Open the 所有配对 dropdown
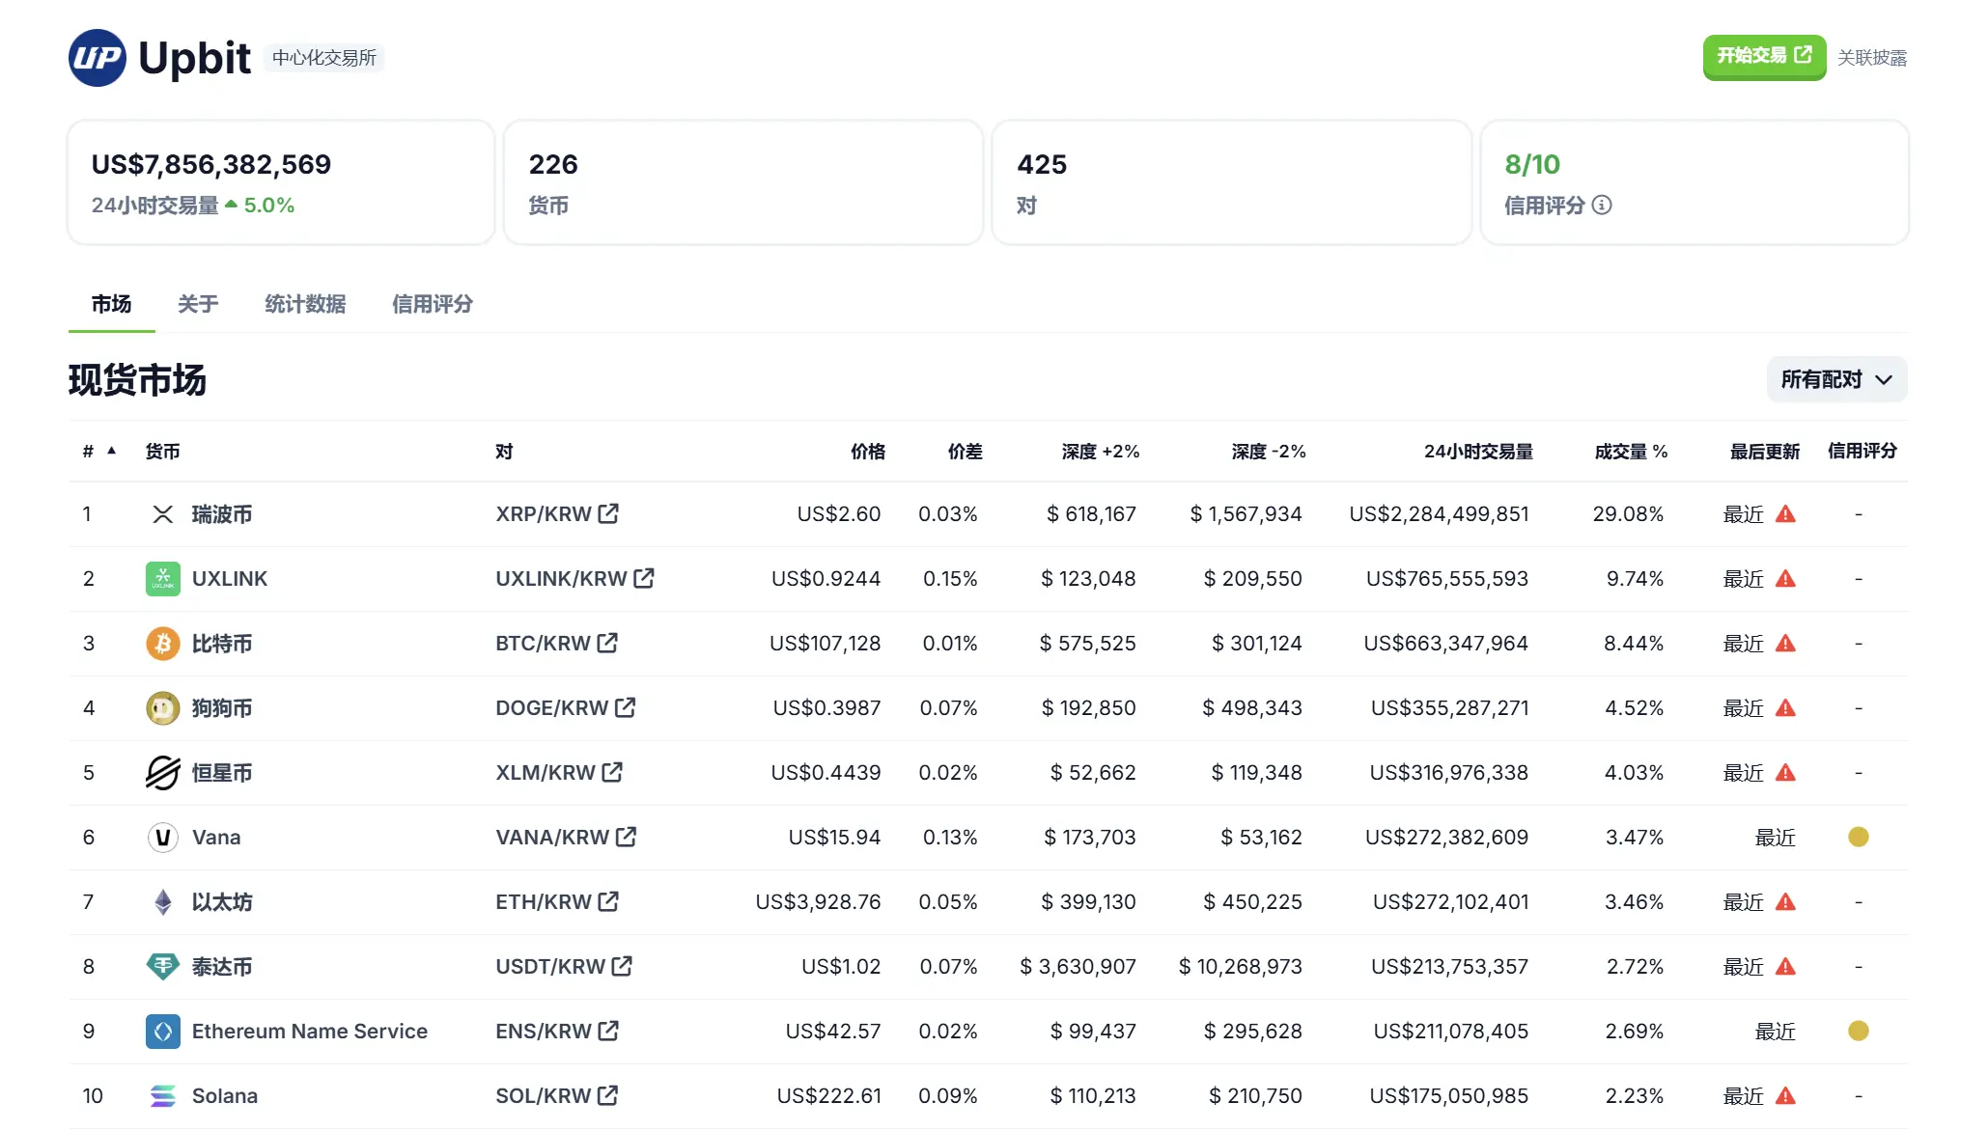The image size is (1988, 1130). 1834,379
